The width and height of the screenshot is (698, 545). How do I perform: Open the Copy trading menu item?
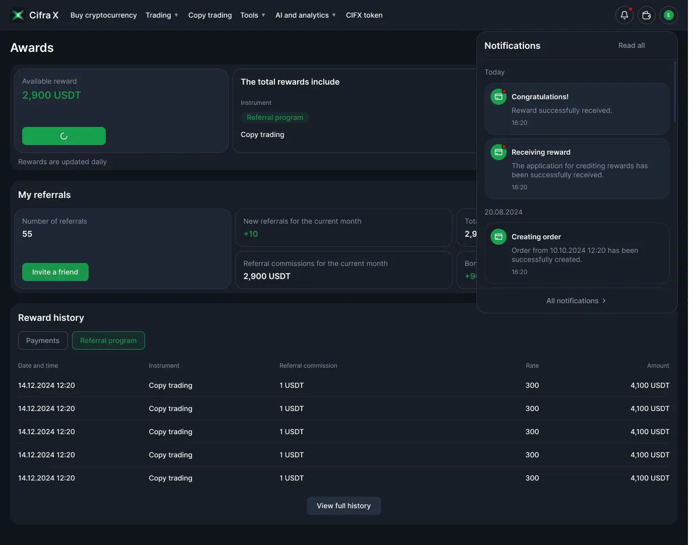[210, 15]
